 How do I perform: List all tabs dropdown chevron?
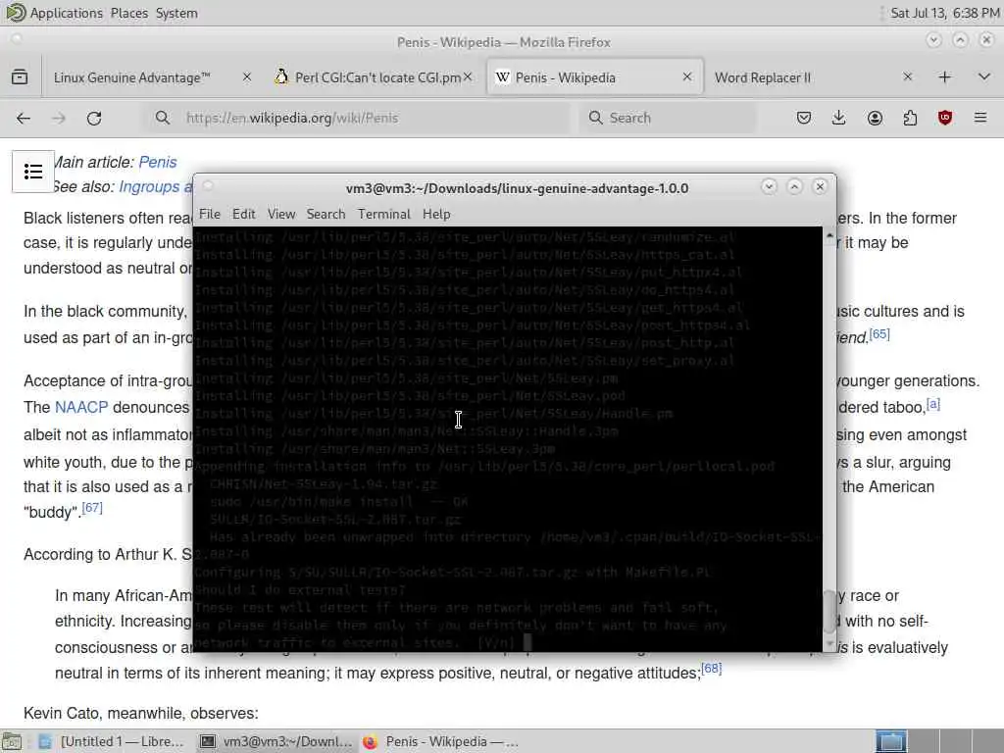[984, 77]
